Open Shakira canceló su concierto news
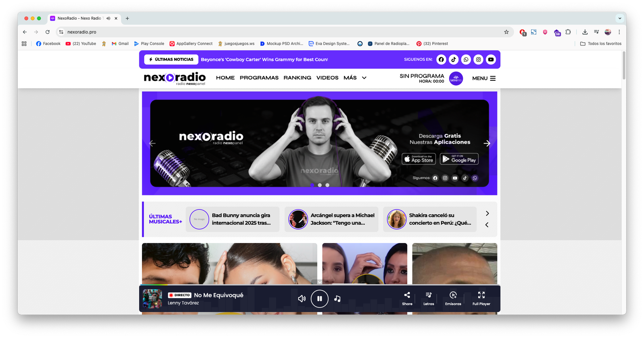The image size is (644, 338). (430, 219)
